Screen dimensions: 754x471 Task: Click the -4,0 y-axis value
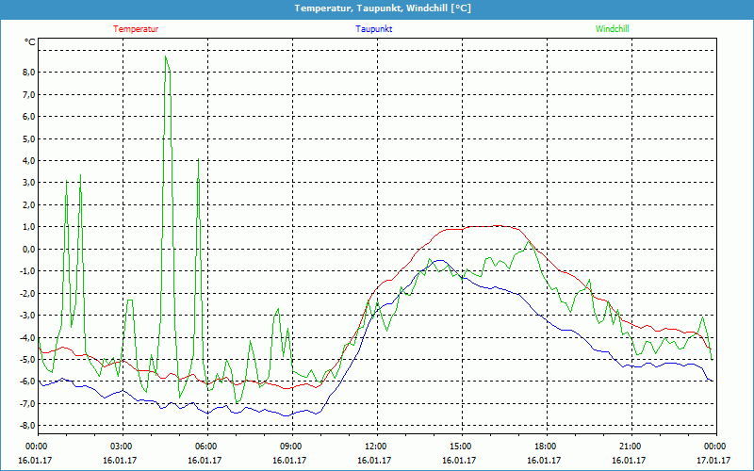pos(27,337)
